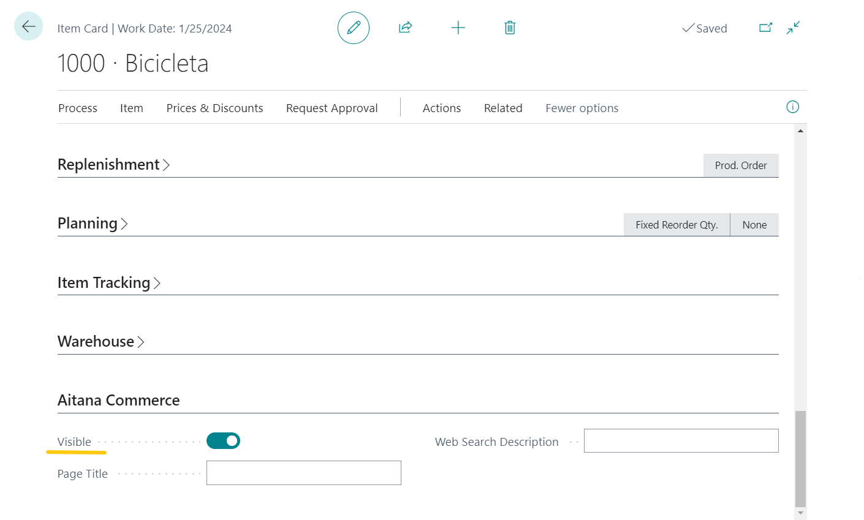Viewport: 864px width, 520px height.
Task: Open page in new window icon
Action: (765, 28)
